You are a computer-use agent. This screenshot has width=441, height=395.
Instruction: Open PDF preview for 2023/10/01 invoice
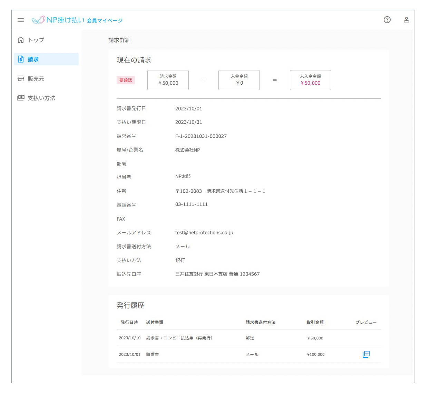(366, 354)
